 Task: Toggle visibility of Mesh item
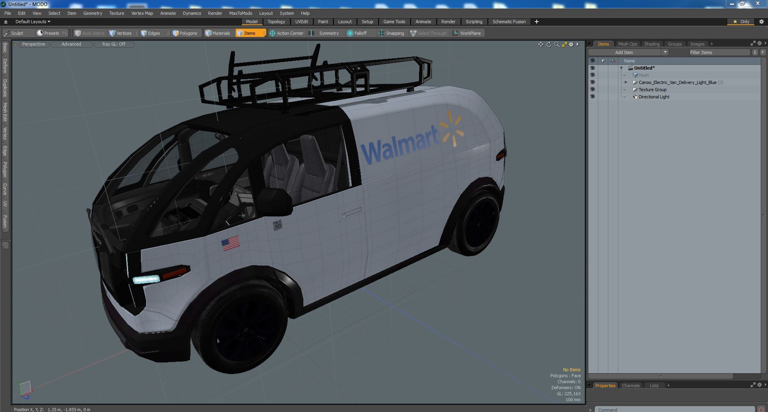tap(592, 75)
